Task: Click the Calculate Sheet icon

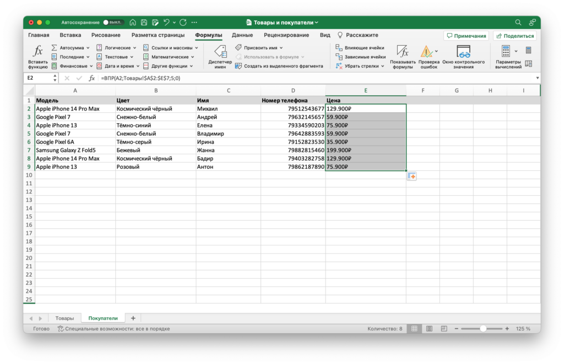Action: pos(528,64)
